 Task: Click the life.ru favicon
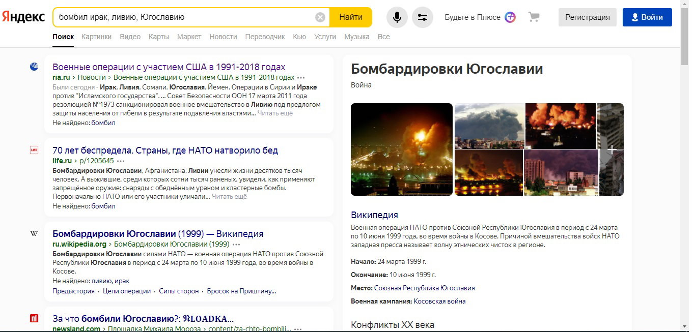coord(34,150)
